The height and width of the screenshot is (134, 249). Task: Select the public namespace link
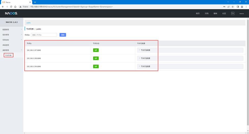tap(29, 23)
